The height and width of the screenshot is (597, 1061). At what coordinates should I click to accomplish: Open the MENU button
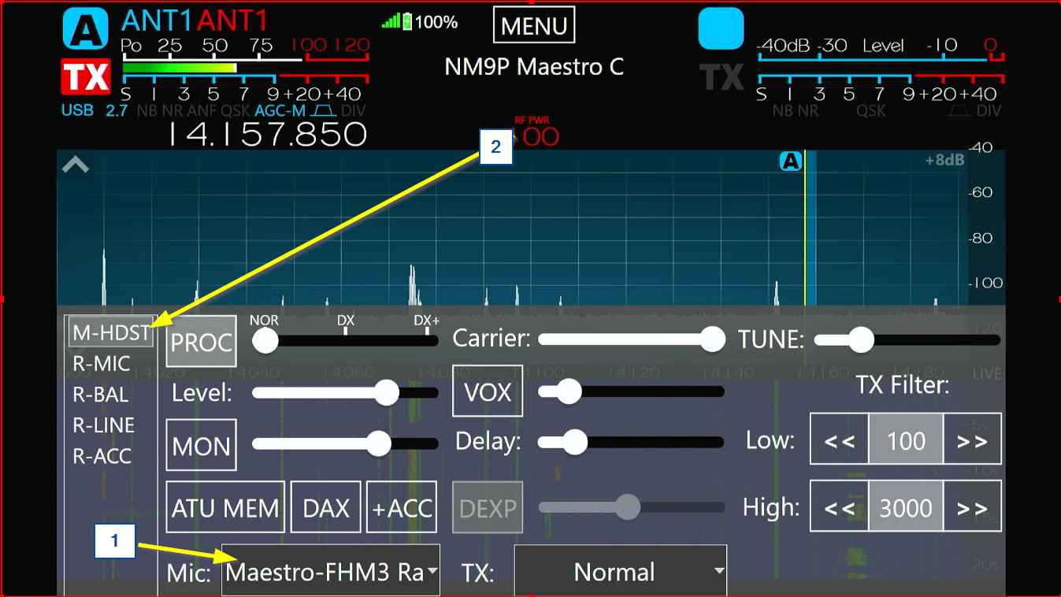pos(534,26)
